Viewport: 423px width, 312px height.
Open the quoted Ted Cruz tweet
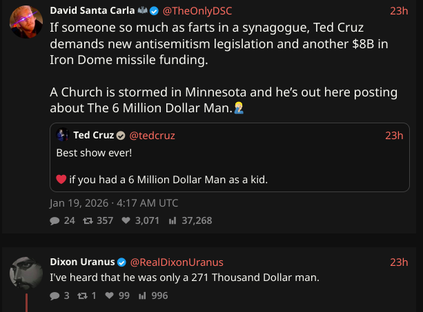tap(228, 165)
